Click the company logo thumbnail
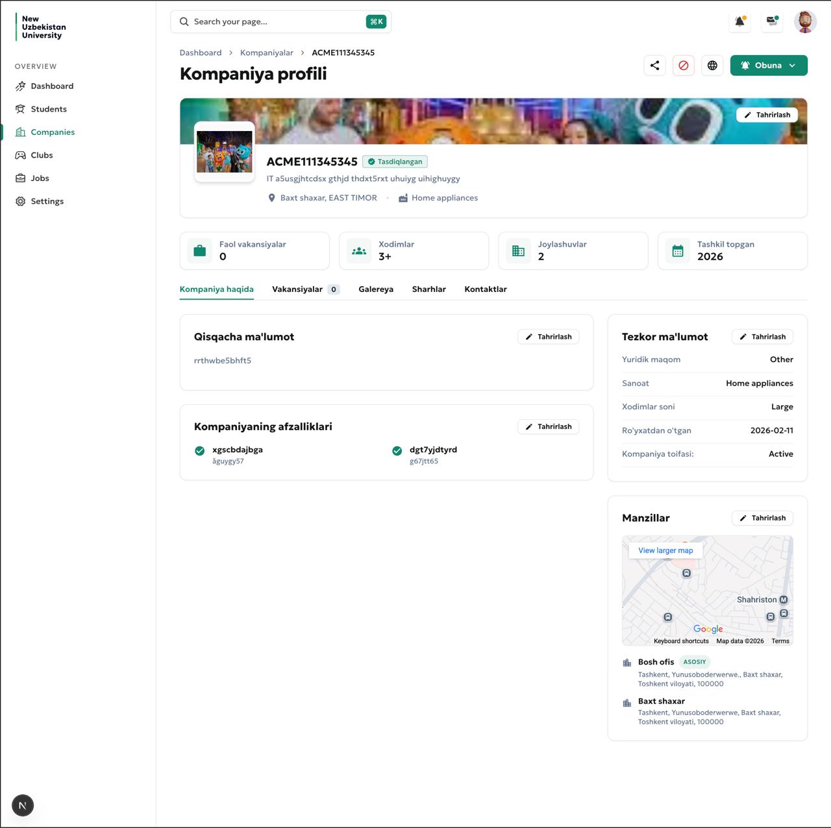The image size is (831, 828). (x=225, y=152)
